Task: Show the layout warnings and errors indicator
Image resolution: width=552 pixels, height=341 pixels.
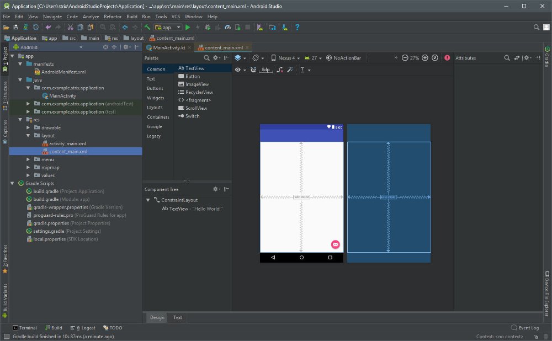Action: click(x=447, y=58)
